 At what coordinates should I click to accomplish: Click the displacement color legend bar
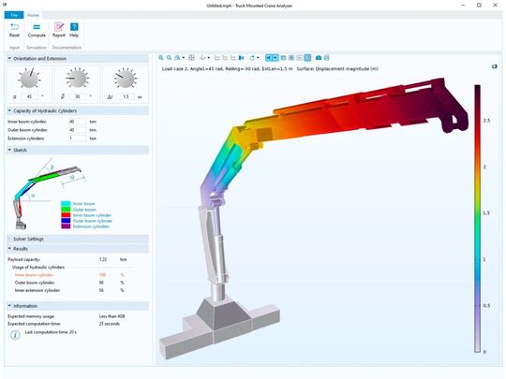pyautogui.click(x=477, y=218)
